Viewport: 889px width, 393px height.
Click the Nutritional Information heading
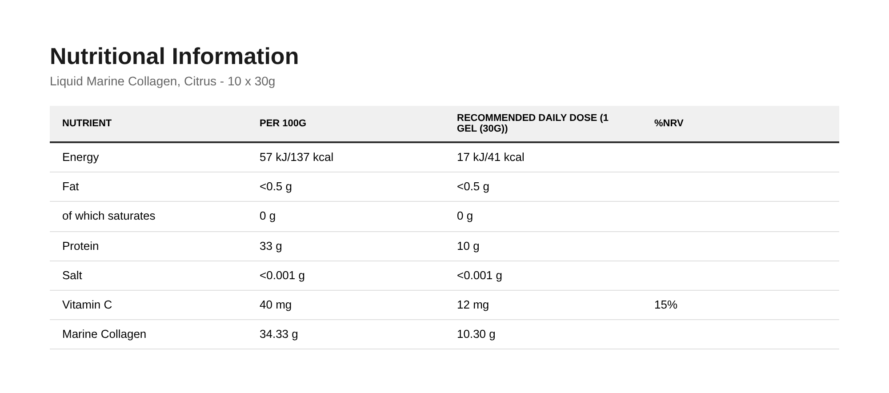[174, 56]
